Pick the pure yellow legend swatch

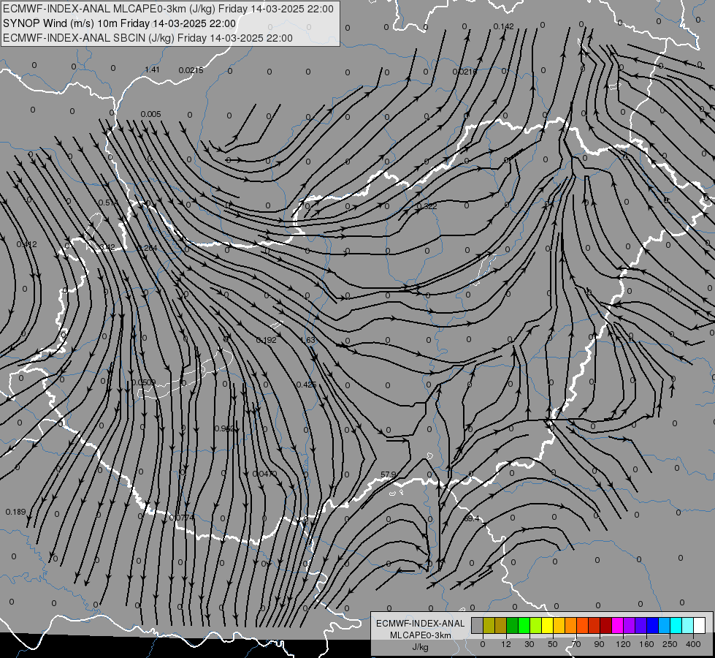point(548,626)
